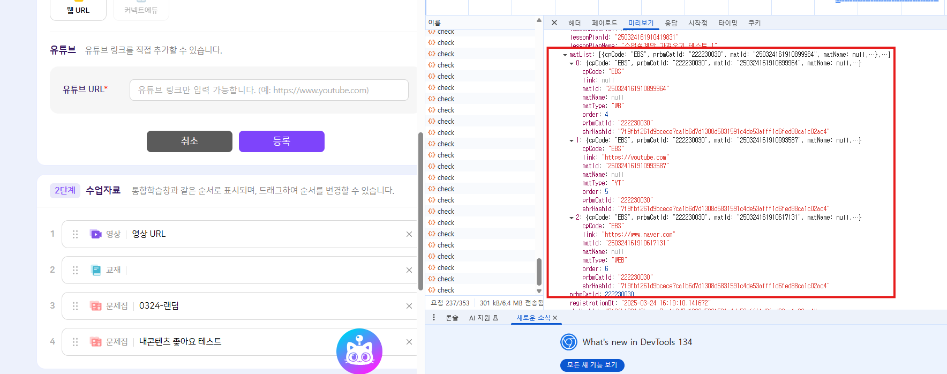Click the request list scrollbar thumb

pos(539,272)
